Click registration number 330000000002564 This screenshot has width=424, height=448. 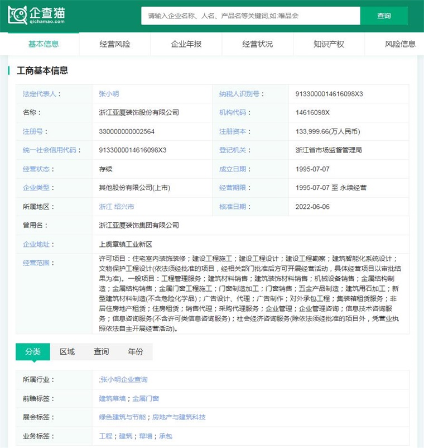coord(127,131)
